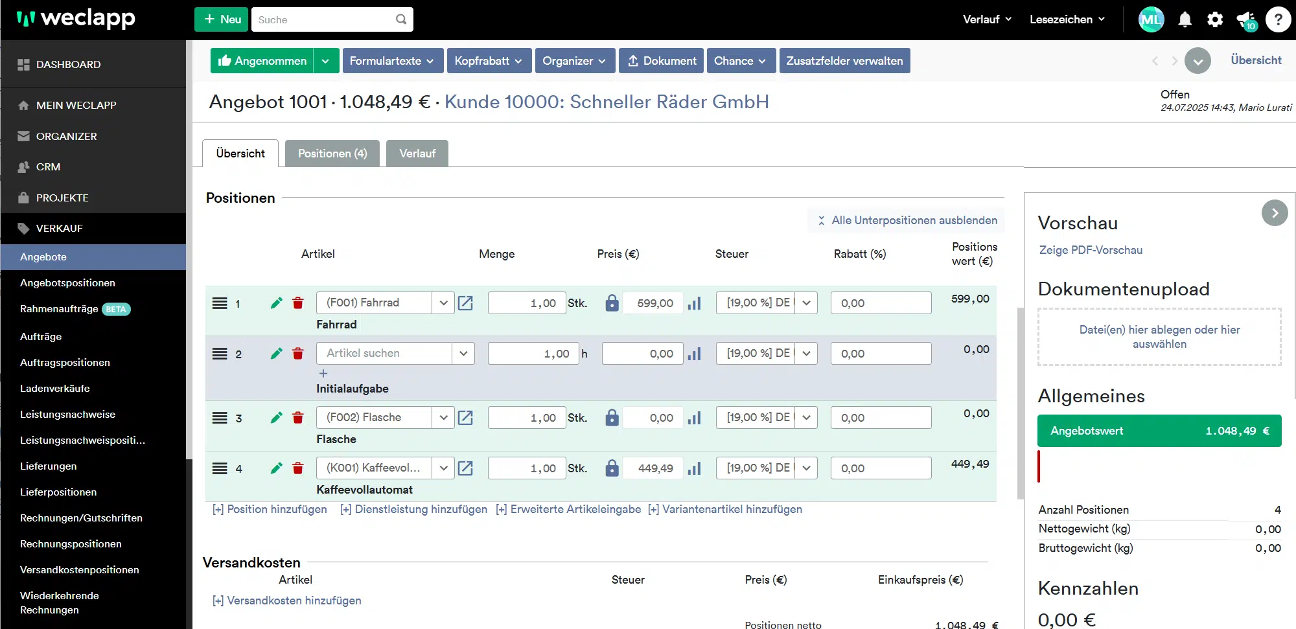Open Aufträge in sidebar
This screenshot has height=629, width=1296.
coord(41,336)
